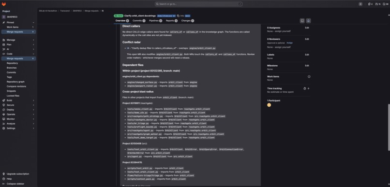
Task: Switch to the Commits tab
Action: [139, 21]
